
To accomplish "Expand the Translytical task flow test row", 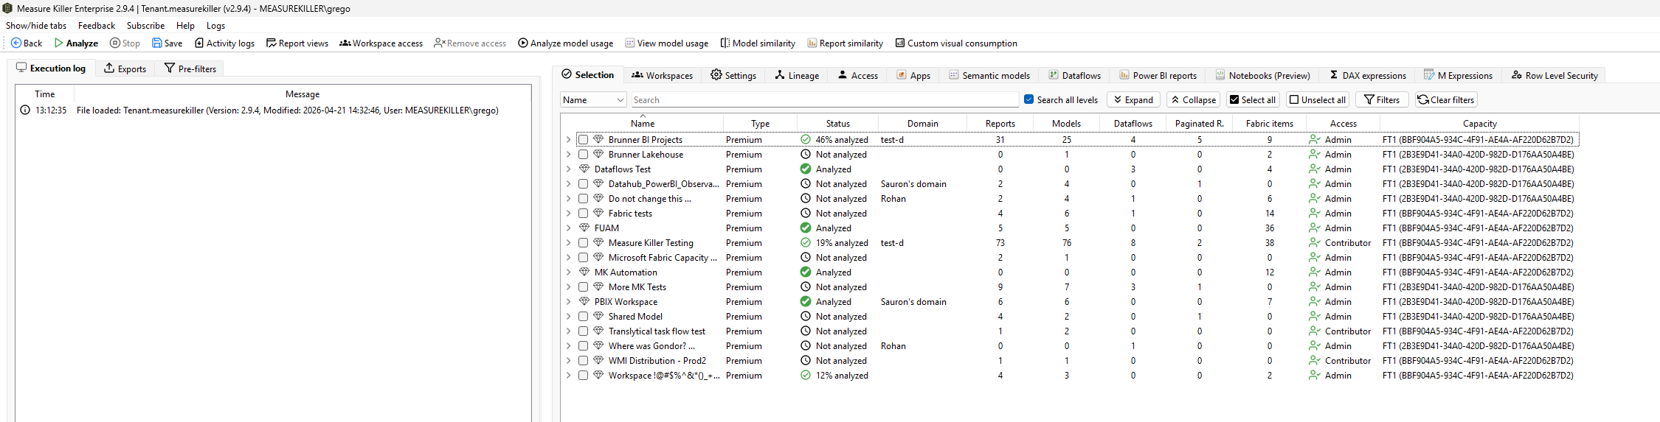I will click(568, 331).
